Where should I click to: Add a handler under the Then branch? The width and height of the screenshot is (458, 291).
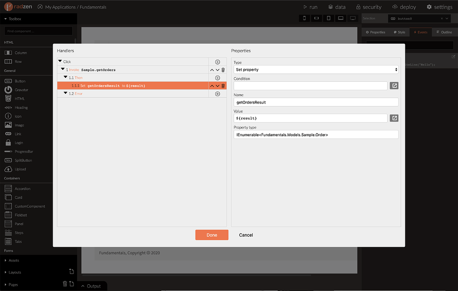click(x=217, y=78)
